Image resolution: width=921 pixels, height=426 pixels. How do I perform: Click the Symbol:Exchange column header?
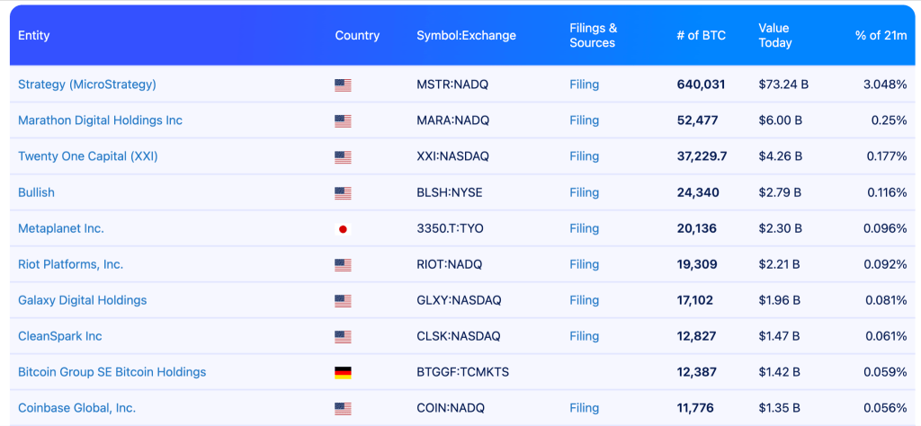click(466, 36)
